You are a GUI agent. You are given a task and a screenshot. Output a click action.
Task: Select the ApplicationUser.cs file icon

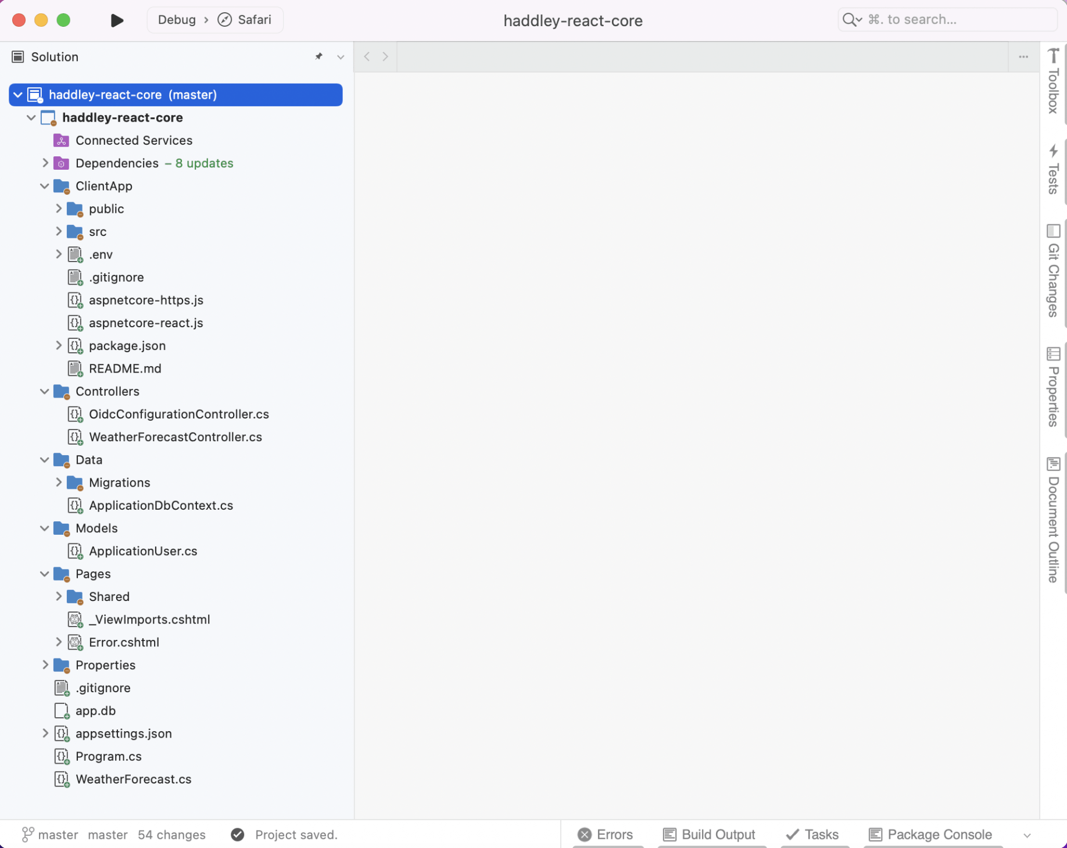click(x=75, y=552)
